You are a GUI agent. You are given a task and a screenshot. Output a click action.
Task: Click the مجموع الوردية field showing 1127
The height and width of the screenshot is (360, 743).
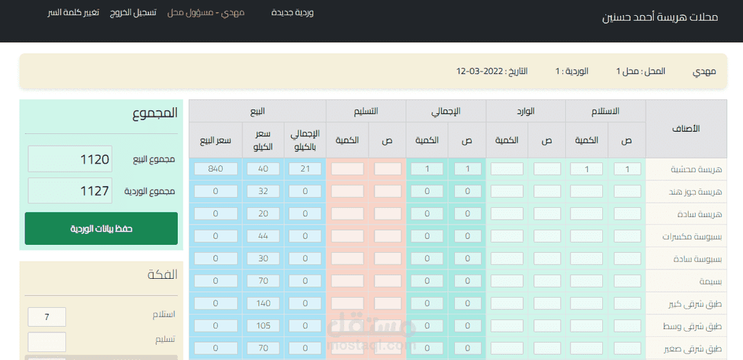click(70, 191)
